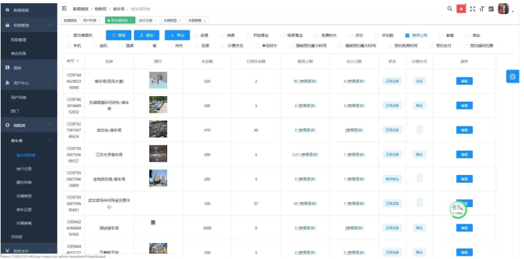
Task: Toggle fullscreen mode icon in header
Action: point(473,9)
